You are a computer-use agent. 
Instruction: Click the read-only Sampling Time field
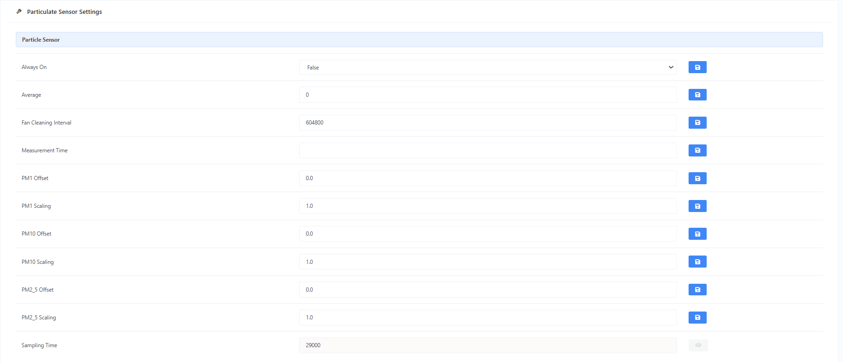pyautogui.click(x=488, y=345)
